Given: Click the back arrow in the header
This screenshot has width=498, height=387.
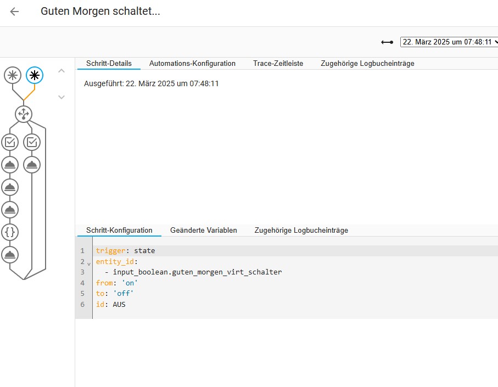Looking at the screenshot, I should [x=15, y=12].
